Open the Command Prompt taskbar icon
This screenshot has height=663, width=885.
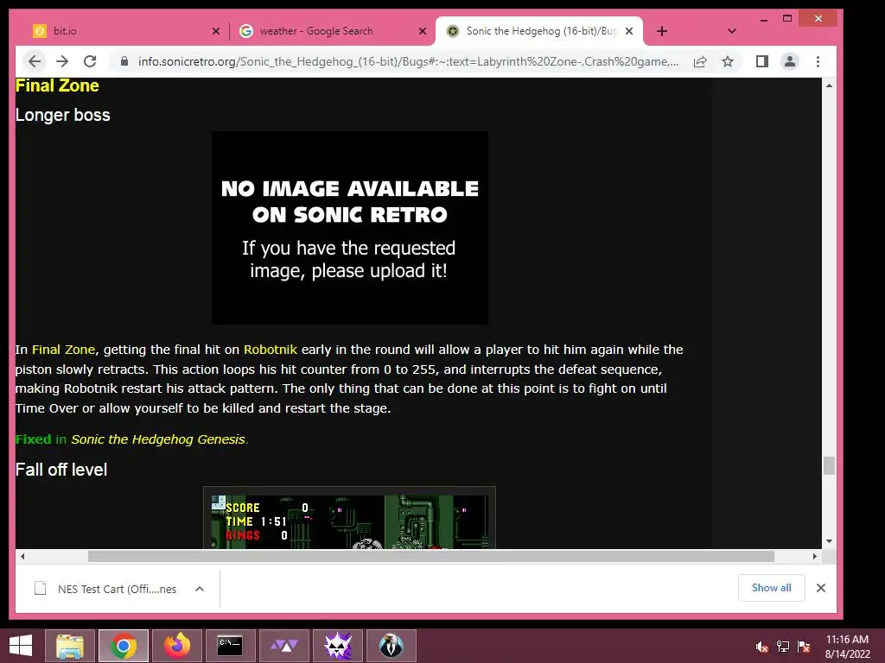pos(230,646)
